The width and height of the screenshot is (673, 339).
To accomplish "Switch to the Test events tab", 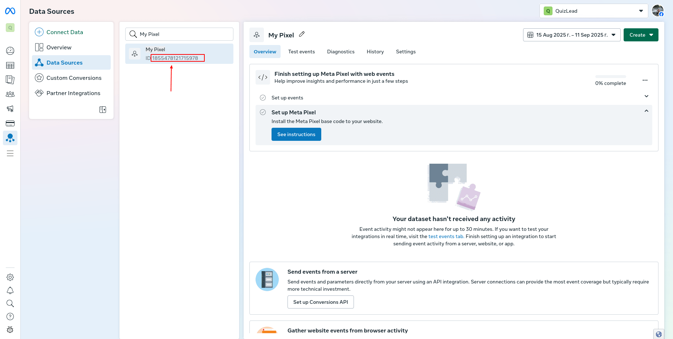I will click(x=301, y=52).
